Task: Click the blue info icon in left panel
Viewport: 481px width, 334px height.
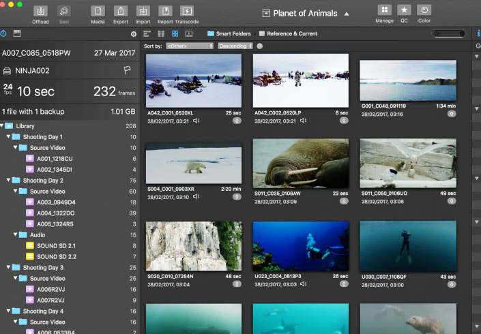Action: click(x=3, y=33)
